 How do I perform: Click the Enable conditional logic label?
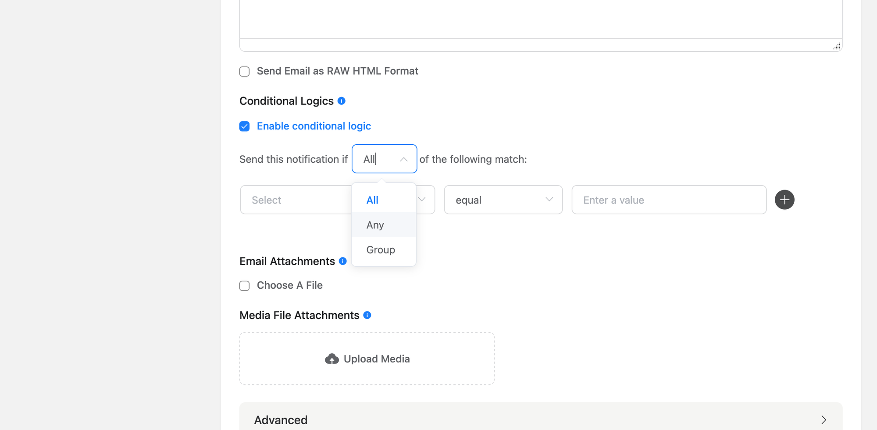(314, 126)
